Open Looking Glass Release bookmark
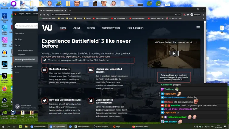The image size is (229, 129). pos(48,19)
